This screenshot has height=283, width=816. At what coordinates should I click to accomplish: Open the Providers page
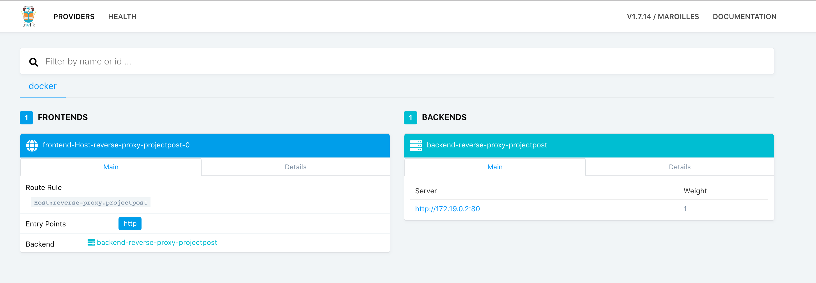pos(74,17)
